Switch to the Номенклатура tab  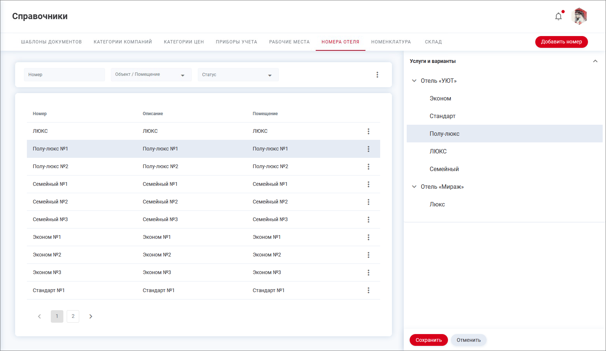point(391,42)
